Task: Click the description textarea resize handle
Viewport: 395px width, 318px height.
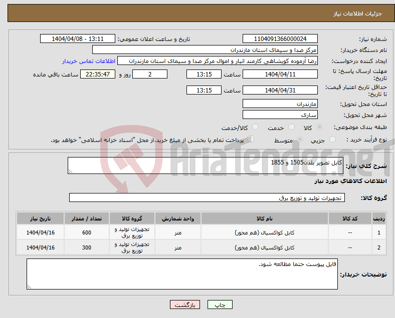Action: point(70,171)
